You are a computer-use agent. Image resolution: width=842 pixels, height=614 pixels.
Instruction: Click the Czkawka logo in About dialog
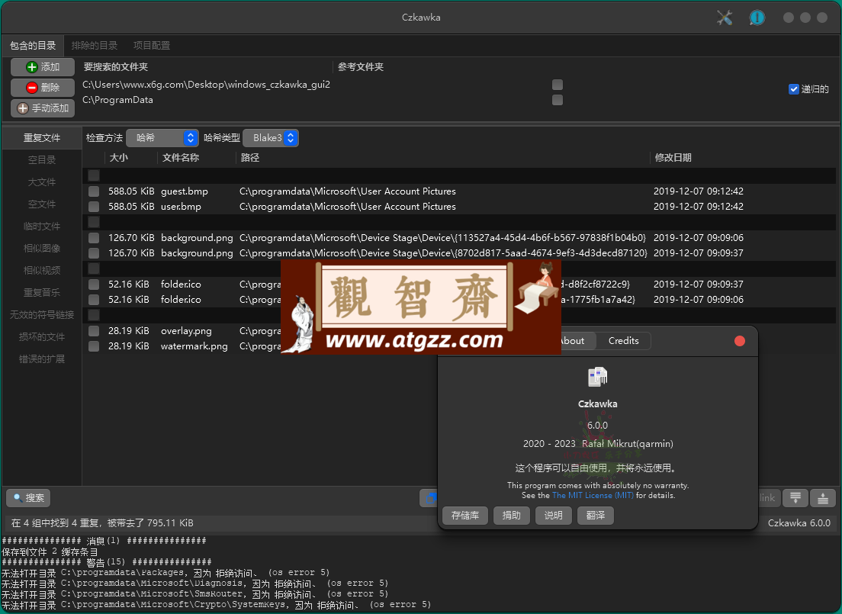(x=597, y=377)
